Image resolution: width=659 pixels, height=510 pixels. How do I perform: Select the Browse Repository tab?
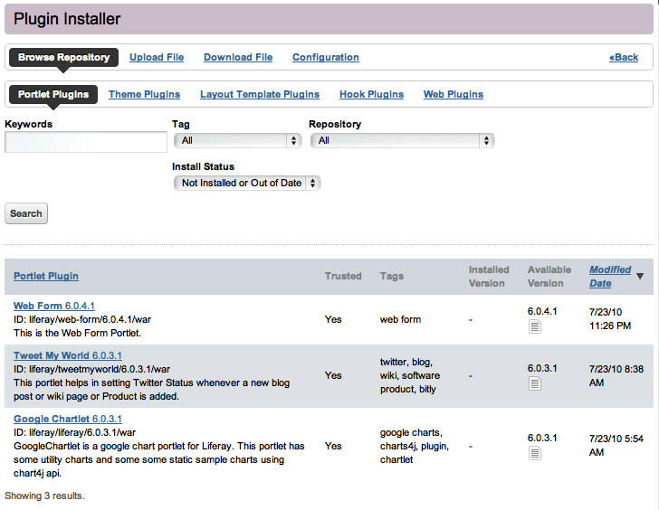64,57
